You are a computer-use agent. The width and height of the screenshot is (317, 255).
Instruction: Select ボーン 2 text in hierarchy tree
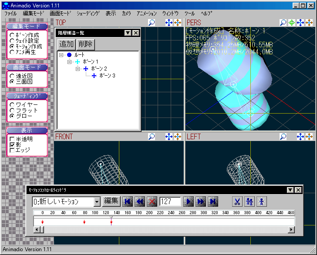click(x=99, y=69)
